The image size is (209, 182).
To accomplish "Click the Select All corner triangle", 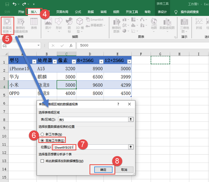I will pyautogui.click(x=6, y=54).
